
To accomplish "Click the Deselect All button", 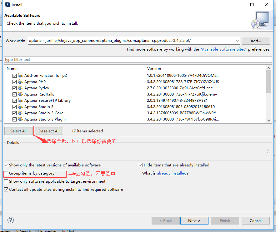I will click(x=49, y=131).
